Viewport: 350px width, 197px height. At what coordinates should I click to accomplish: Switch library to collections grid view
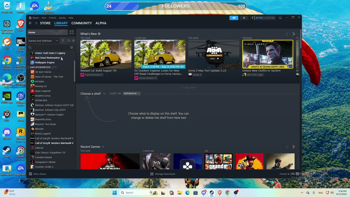pos(72,32)
